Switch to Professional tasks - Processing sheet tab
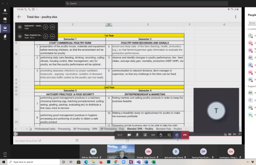 (x=52, y=129)
